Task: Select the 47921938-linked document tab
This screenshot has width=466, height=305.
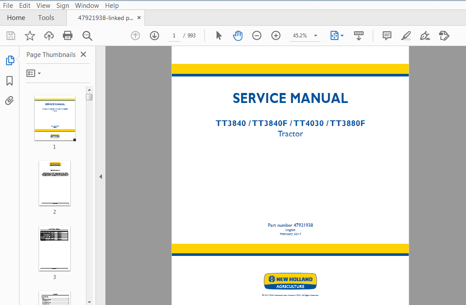Action: (x=105, y=18)
